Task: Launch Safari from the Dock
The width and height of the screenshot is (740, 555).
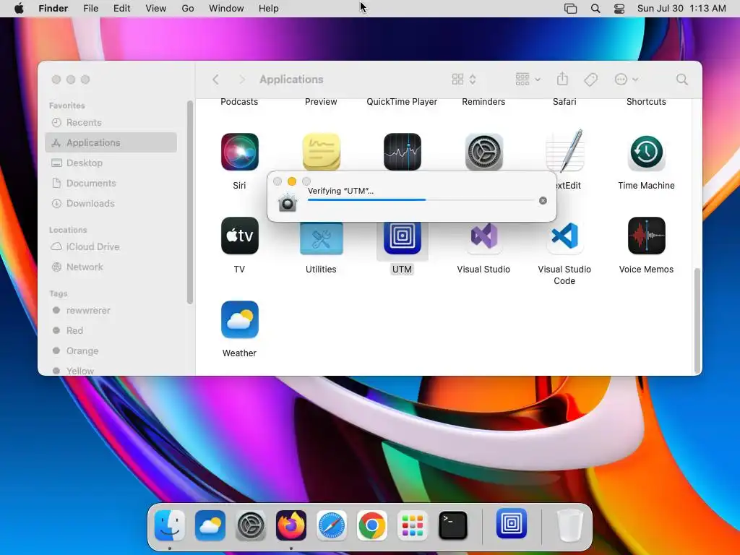Action: 331,525
